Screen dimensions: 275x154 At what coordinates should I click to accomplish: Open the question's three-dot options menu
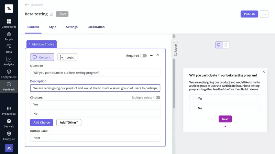[x=152, y=56]
